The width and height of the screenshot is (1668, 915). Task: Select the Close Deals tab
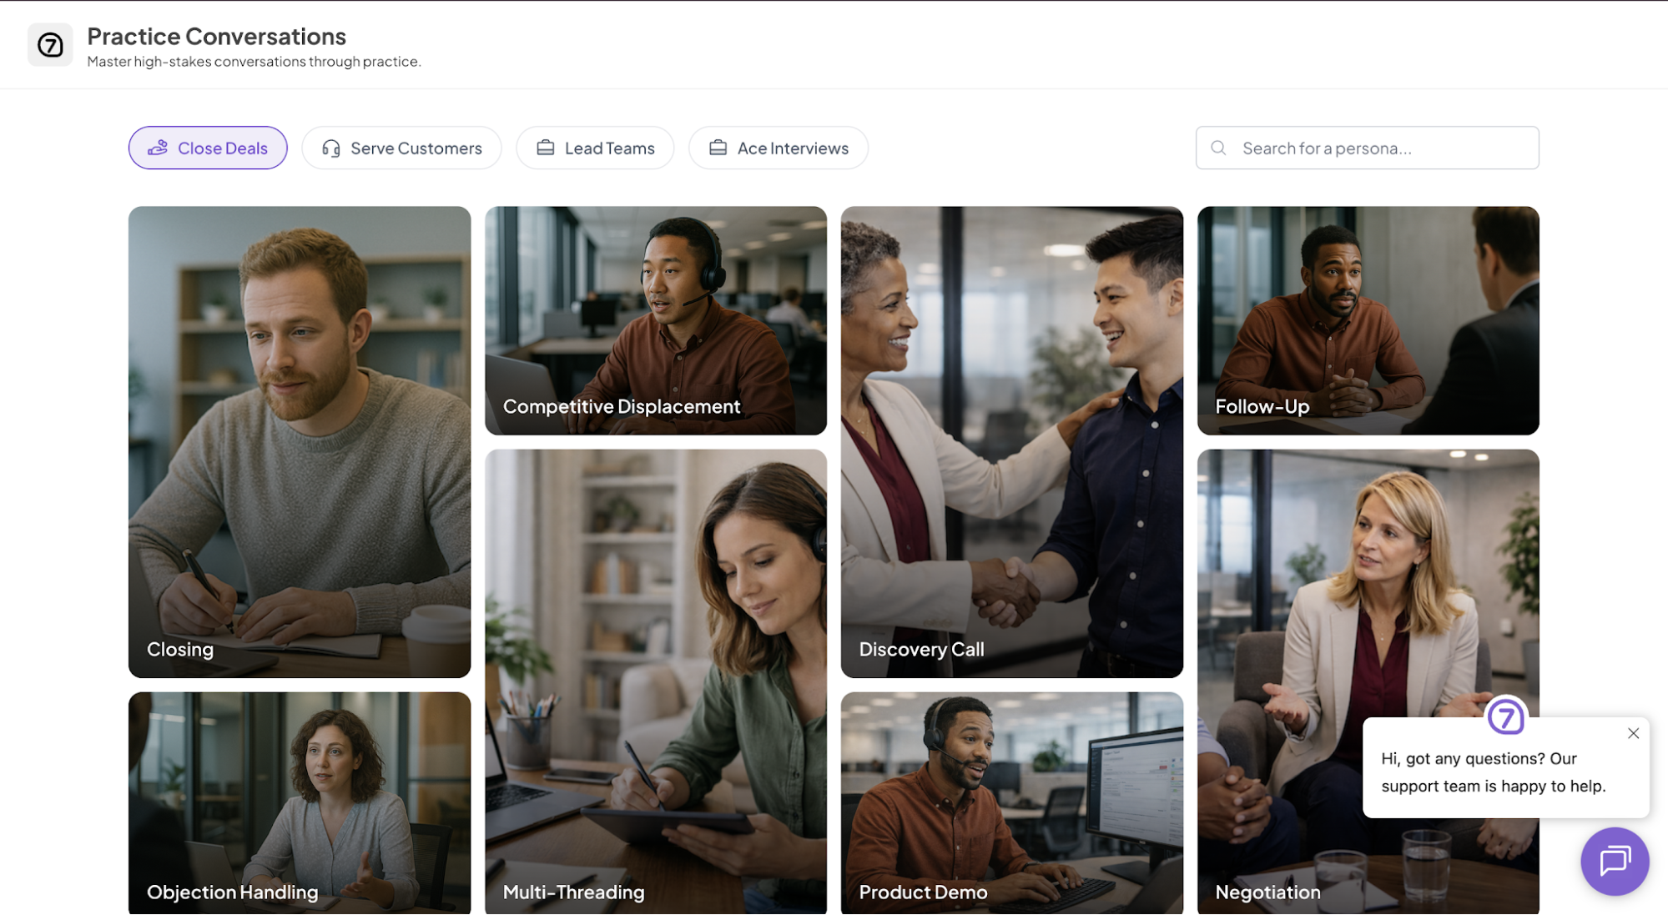pos(208,148)
